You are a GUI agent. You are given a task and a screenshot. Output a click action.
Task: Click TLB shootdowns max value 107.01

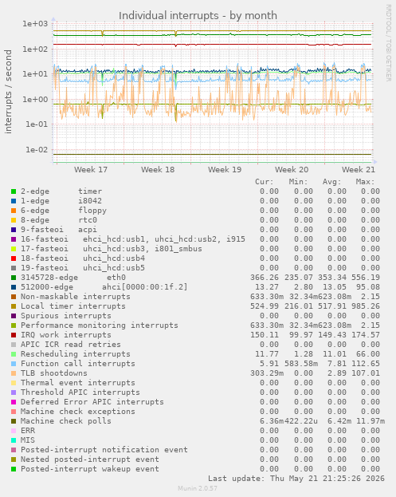point(366,373)
